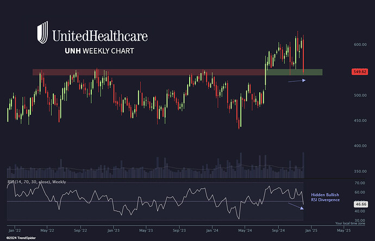Click the UNH WEEKLY CHART title
This screenshot has height=241, width=375.
[98, 51]
